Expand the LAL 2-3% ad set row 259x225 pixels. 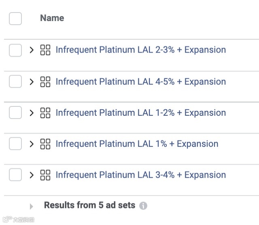tap(32, 50)
